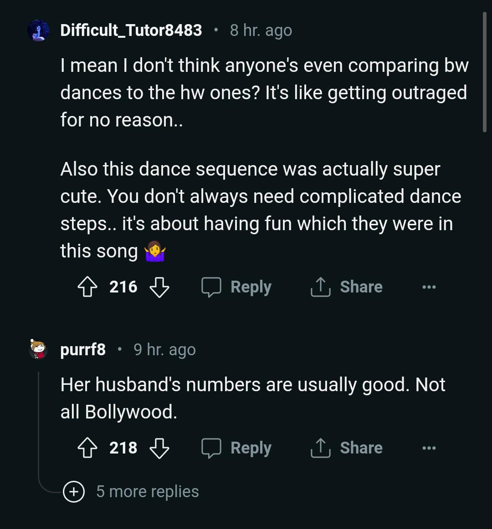Open purrf8's avatar profile
This screenshot has width=492, height=529.
[38, 350]
